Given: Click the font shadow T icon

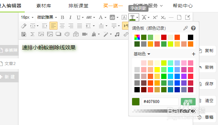Looking at the screenshot, I should pos(132,17).
